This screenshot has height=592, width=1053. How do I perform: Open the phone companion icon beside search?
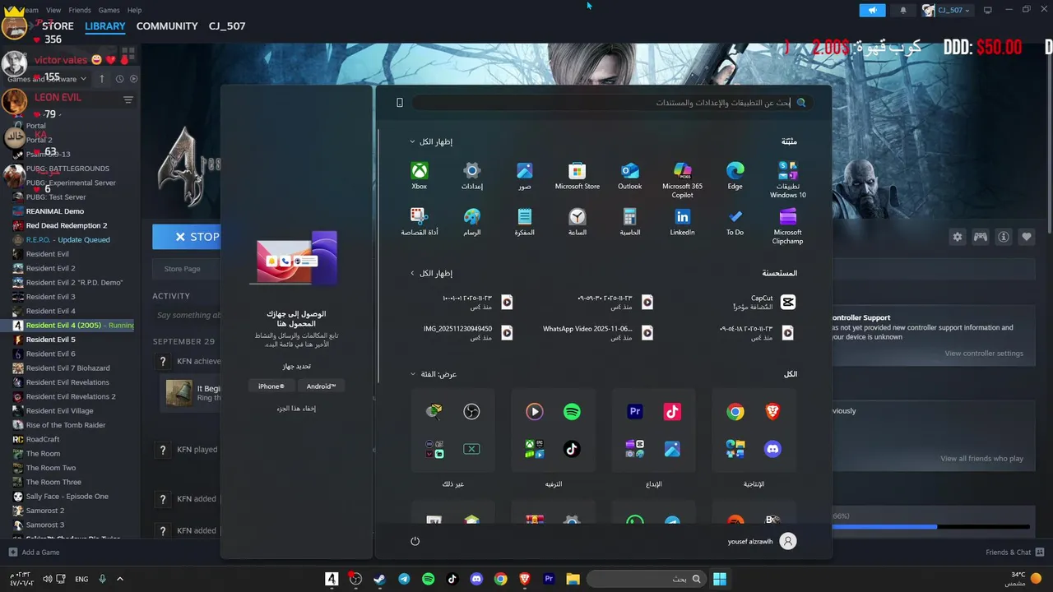[x=400, y=103]
